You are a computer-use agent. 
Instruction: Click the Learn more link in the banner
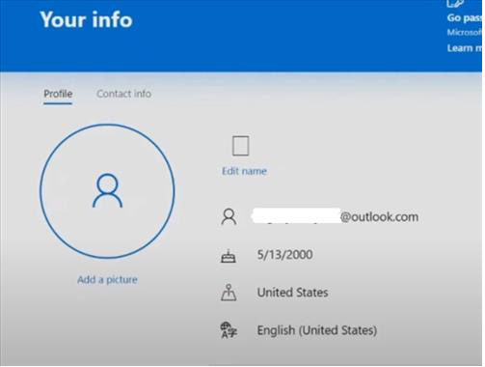click(x=465, y=48)
